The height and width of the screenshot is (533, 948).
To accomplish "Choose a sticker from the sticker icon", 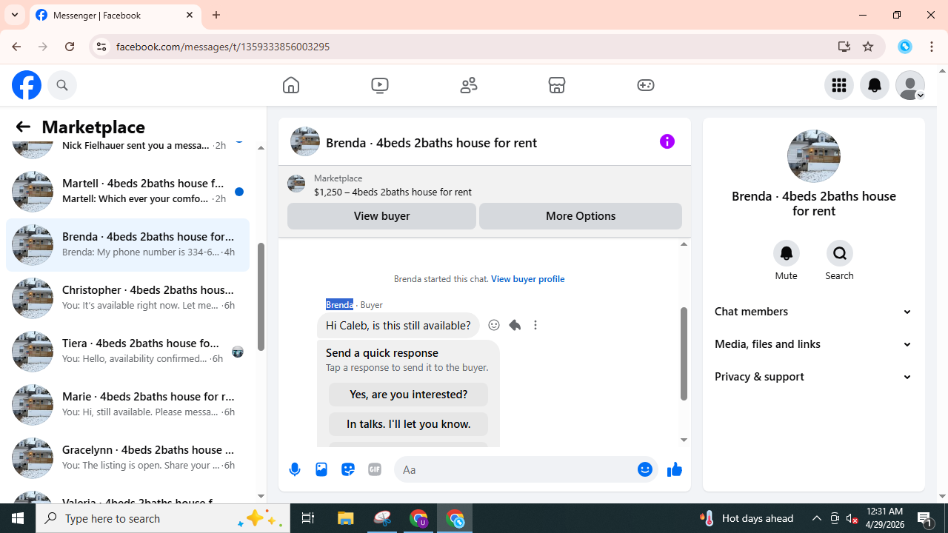I will click(348, 469).
